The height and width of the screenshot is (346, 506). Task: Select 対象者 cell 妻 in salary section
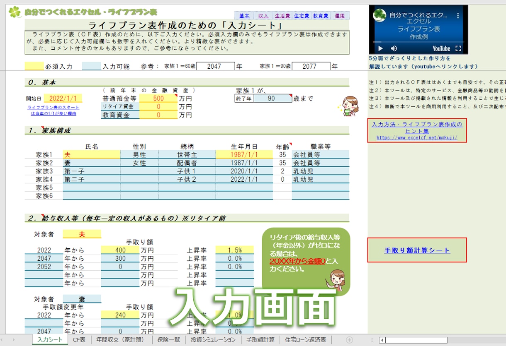[82, 299]
